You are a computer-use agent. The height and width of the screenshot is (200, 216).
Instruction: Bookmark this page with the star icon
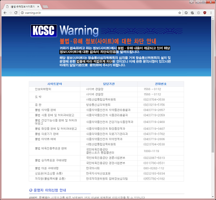coord(179,13)
